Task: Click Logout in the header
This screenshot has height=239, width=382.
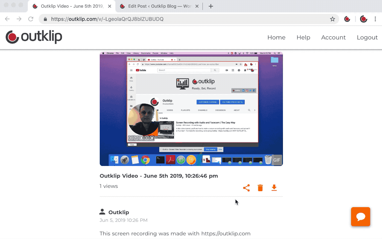Action: pyautogui.click(x=367, y=38)
